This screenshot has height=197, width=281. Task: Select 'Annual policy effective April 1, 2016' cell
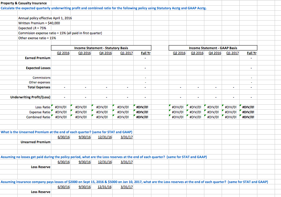point(45,18)
